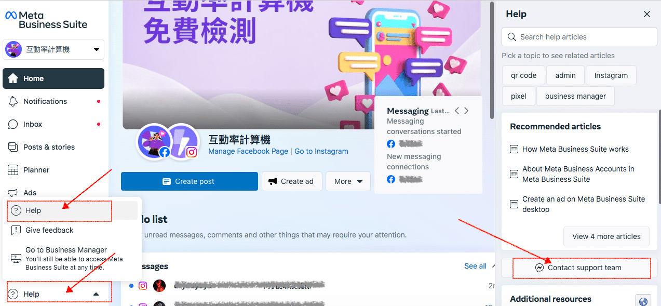This screenshot has height=306, width=661.
Task: Click the Search help articles field
Action: (x=579, y=37)
